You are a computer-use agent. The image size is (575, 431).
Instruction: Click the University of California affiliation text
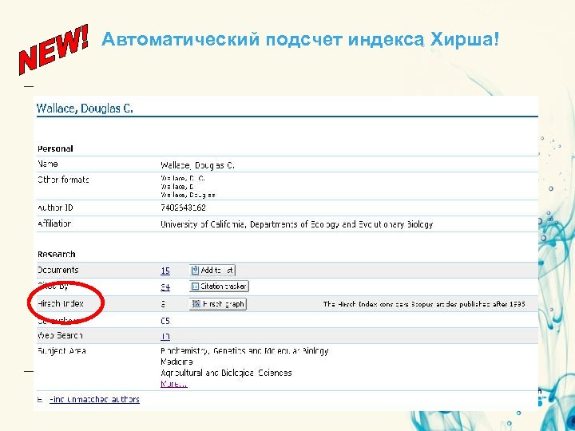coord(296,224)
